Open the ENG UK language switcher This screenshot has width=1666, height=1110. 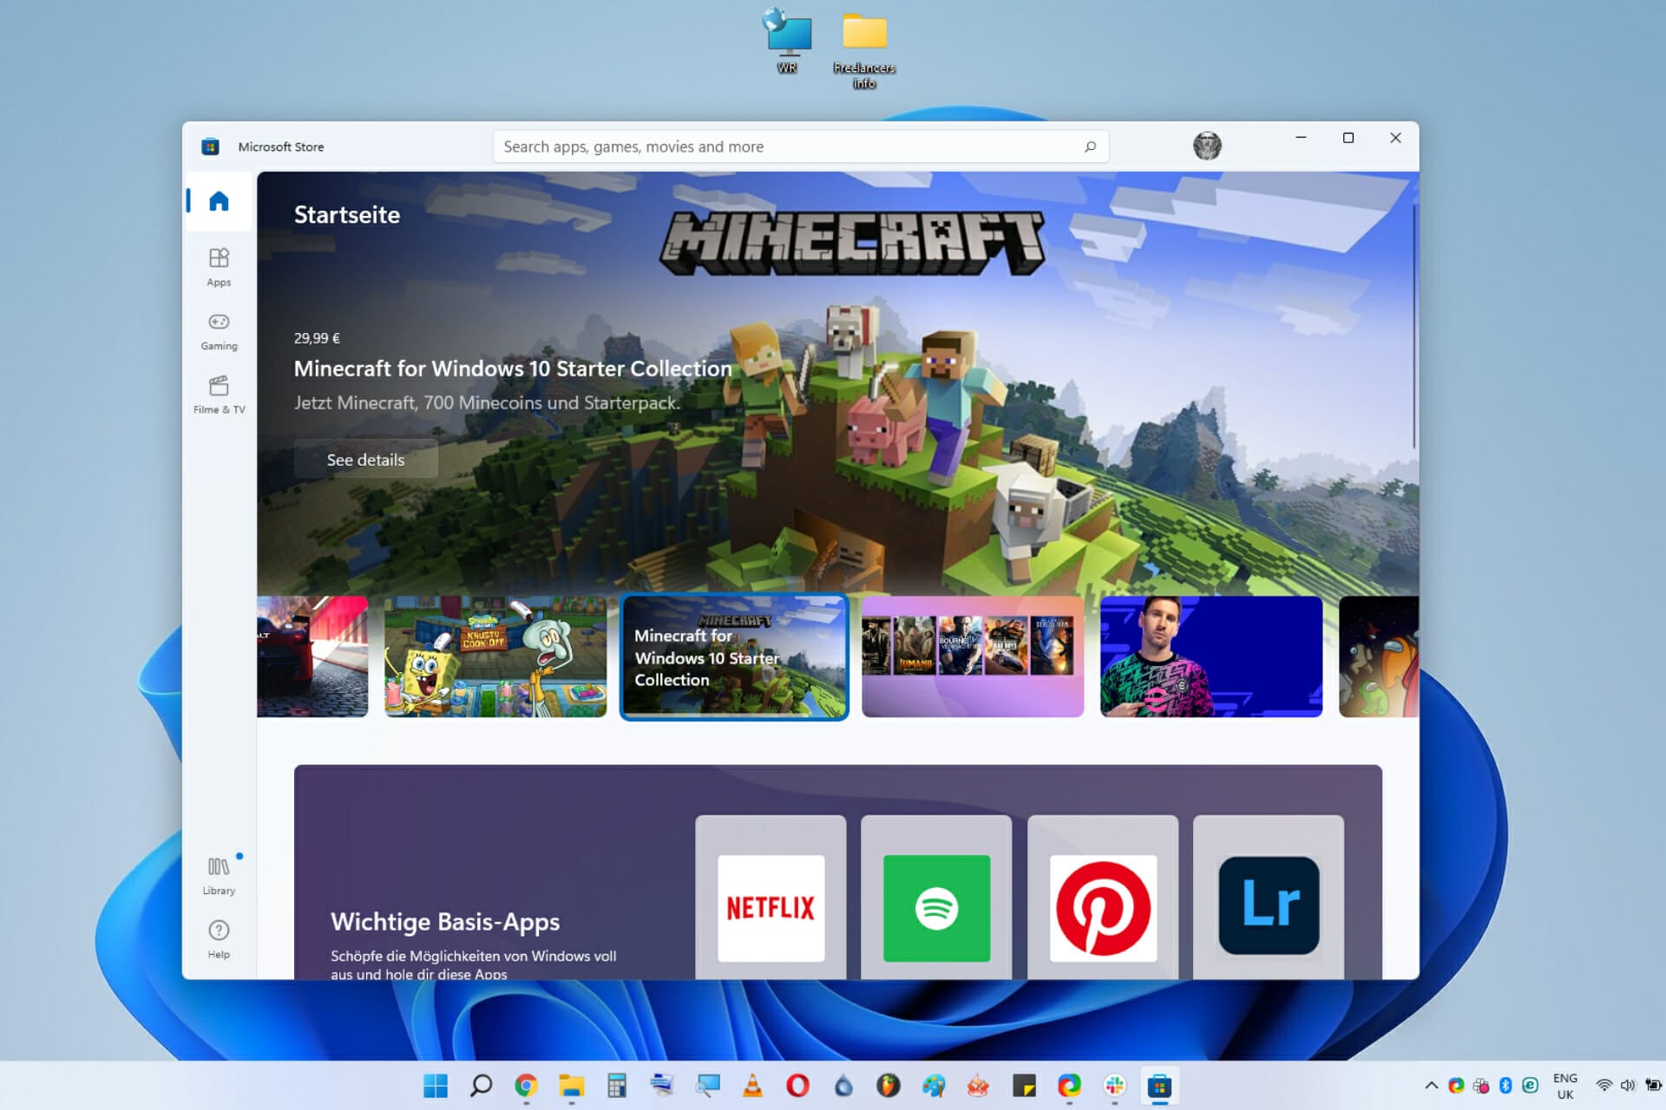tap(1566, 1084)
